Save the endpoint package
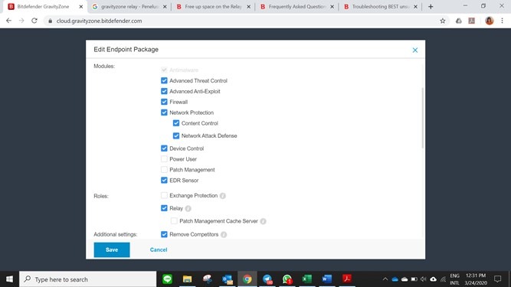 [x=112, y=249]
